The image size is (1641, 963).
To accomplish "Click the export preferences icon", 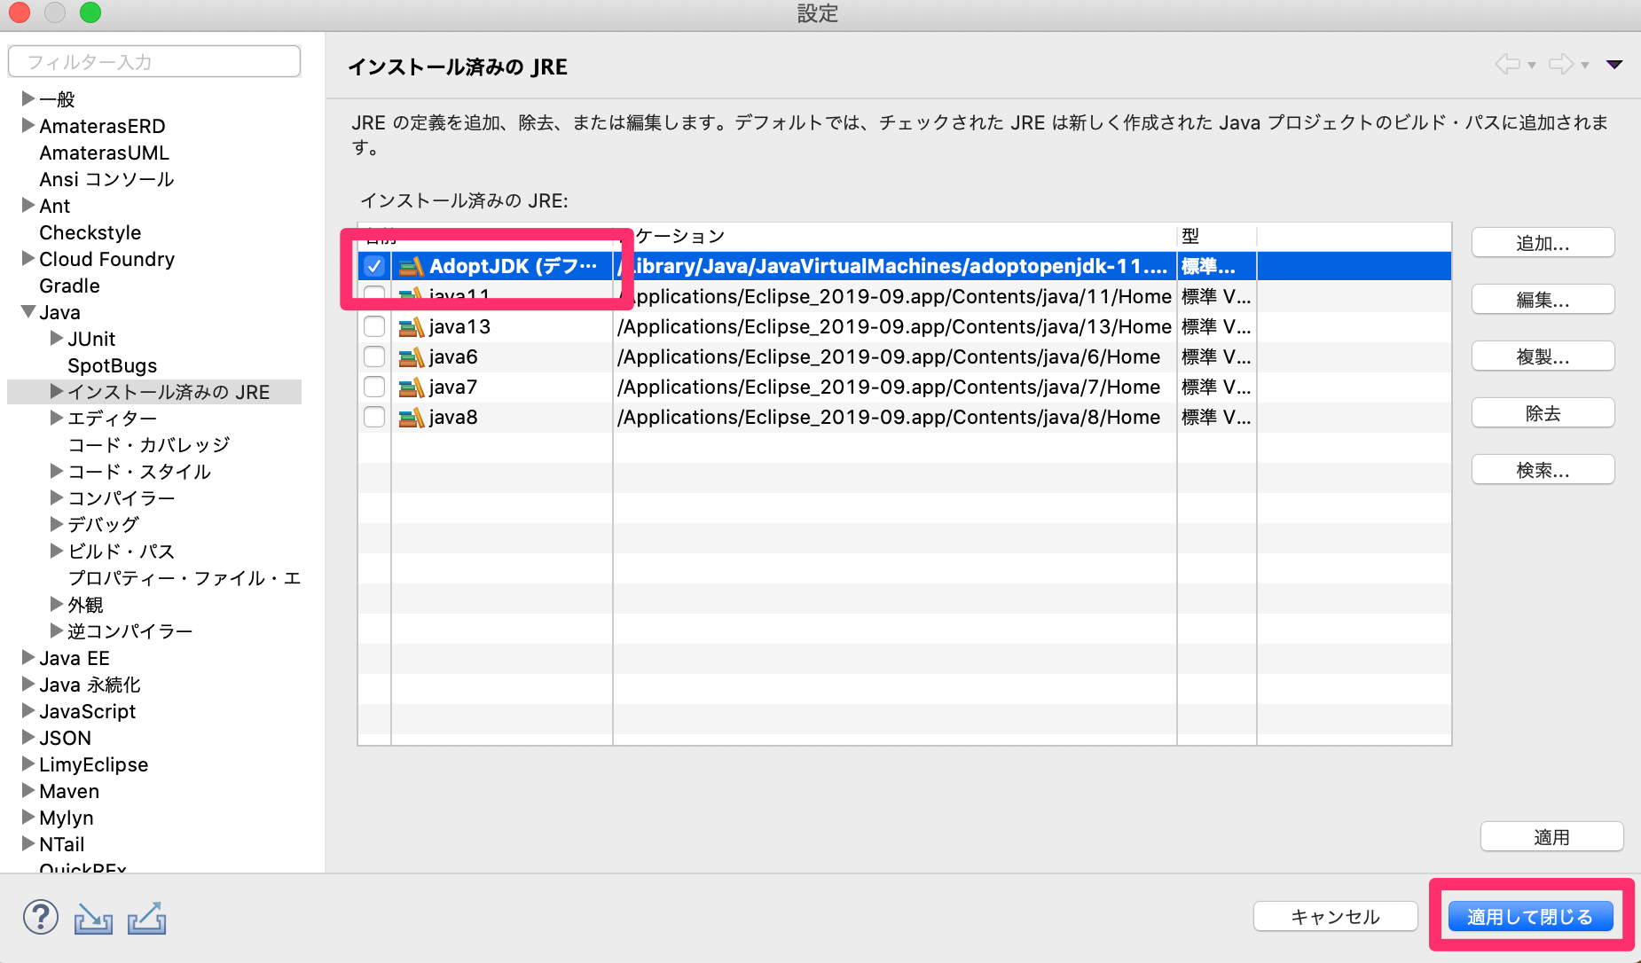I will click(147, 919).
